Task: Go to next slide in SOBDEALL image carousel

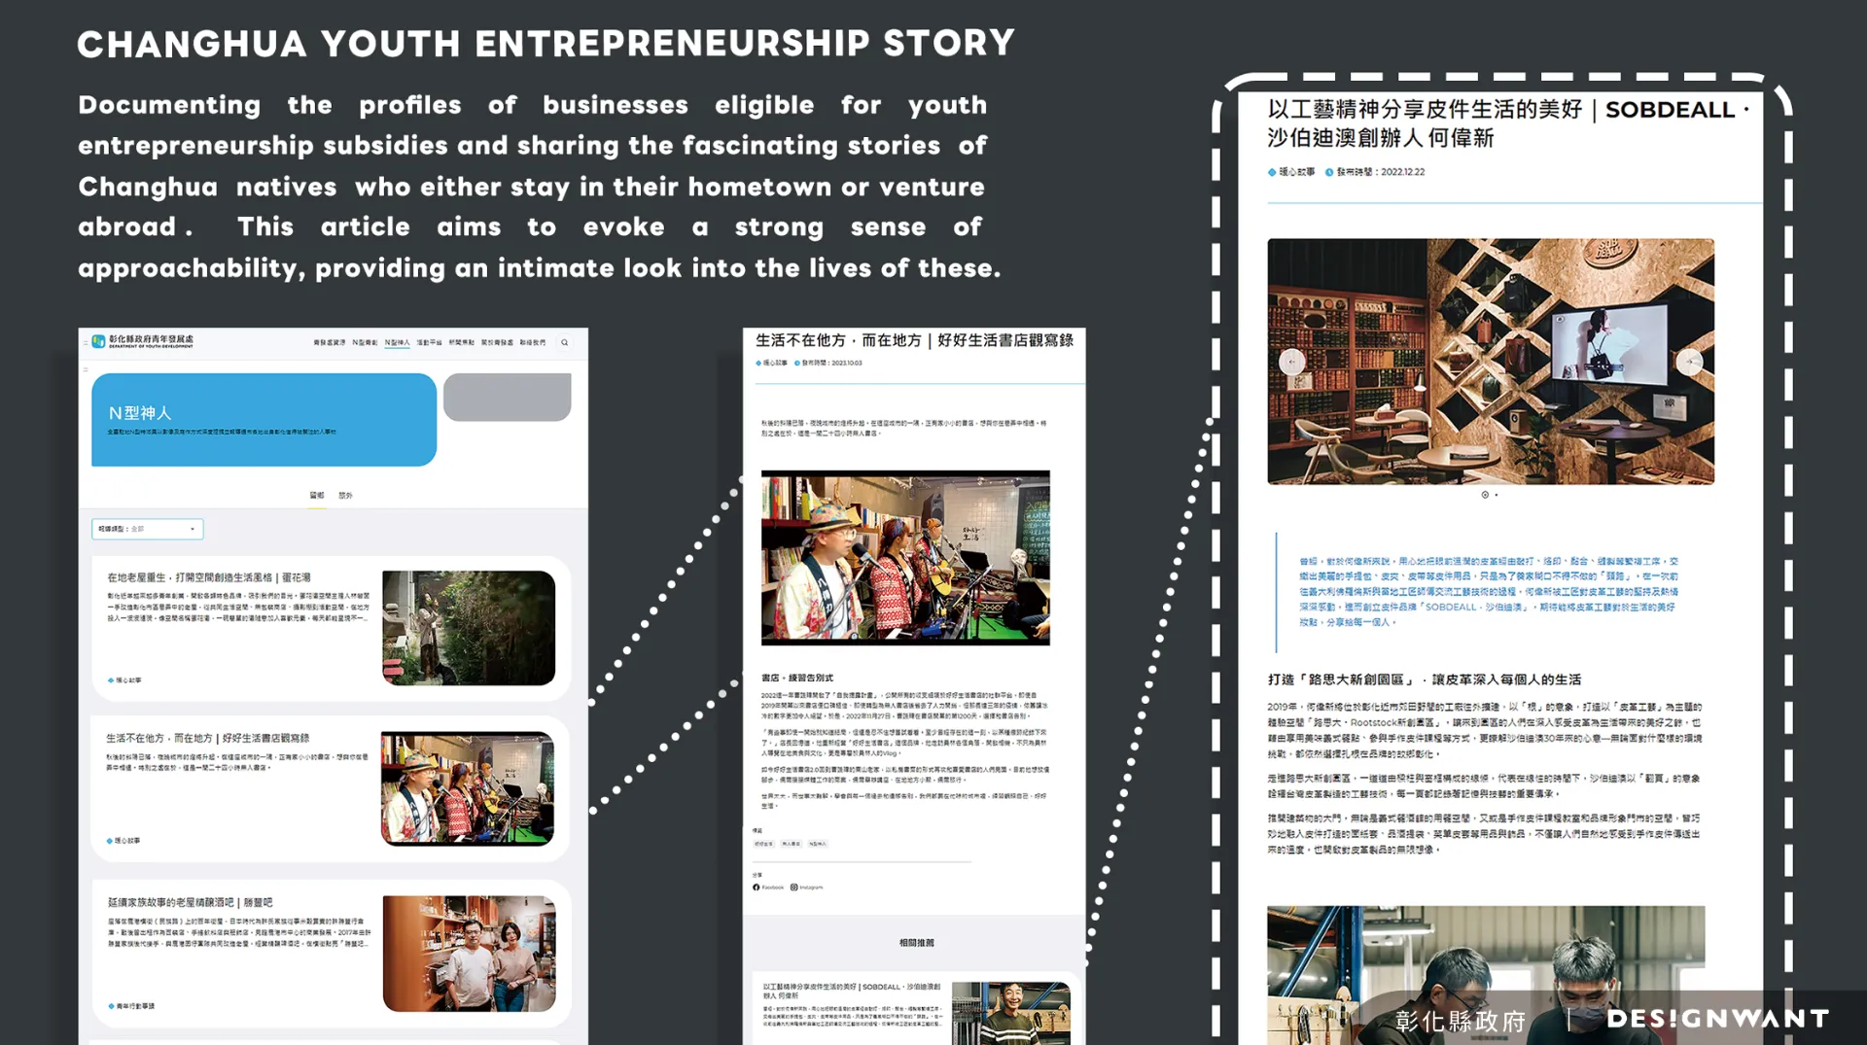Action: pyautogui.click(x=1690, y=362)
